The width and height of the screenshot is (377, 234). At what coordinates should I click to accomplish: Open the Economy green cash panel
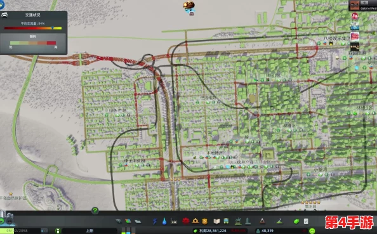(296, 221)
